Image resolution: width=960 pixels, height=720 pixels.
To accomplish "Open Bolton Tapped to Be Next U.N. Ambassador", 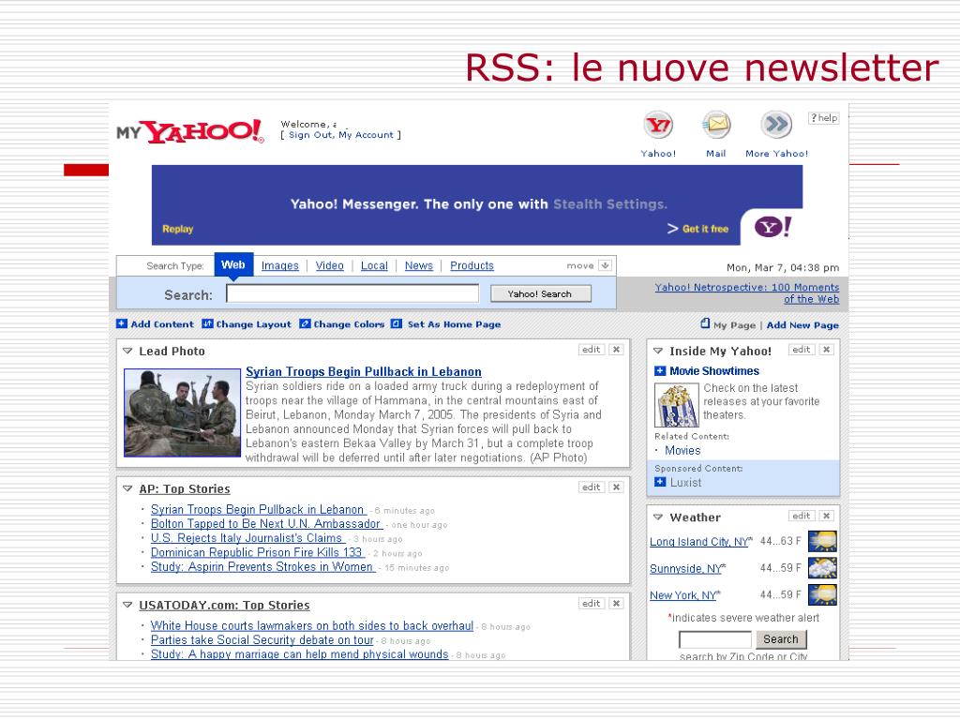I will coord(265,524).
